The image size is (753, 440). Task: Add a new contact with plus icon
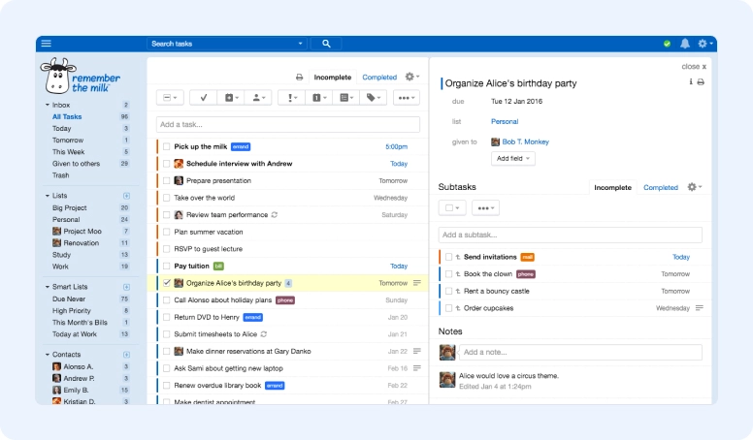(x=126, y=355)
